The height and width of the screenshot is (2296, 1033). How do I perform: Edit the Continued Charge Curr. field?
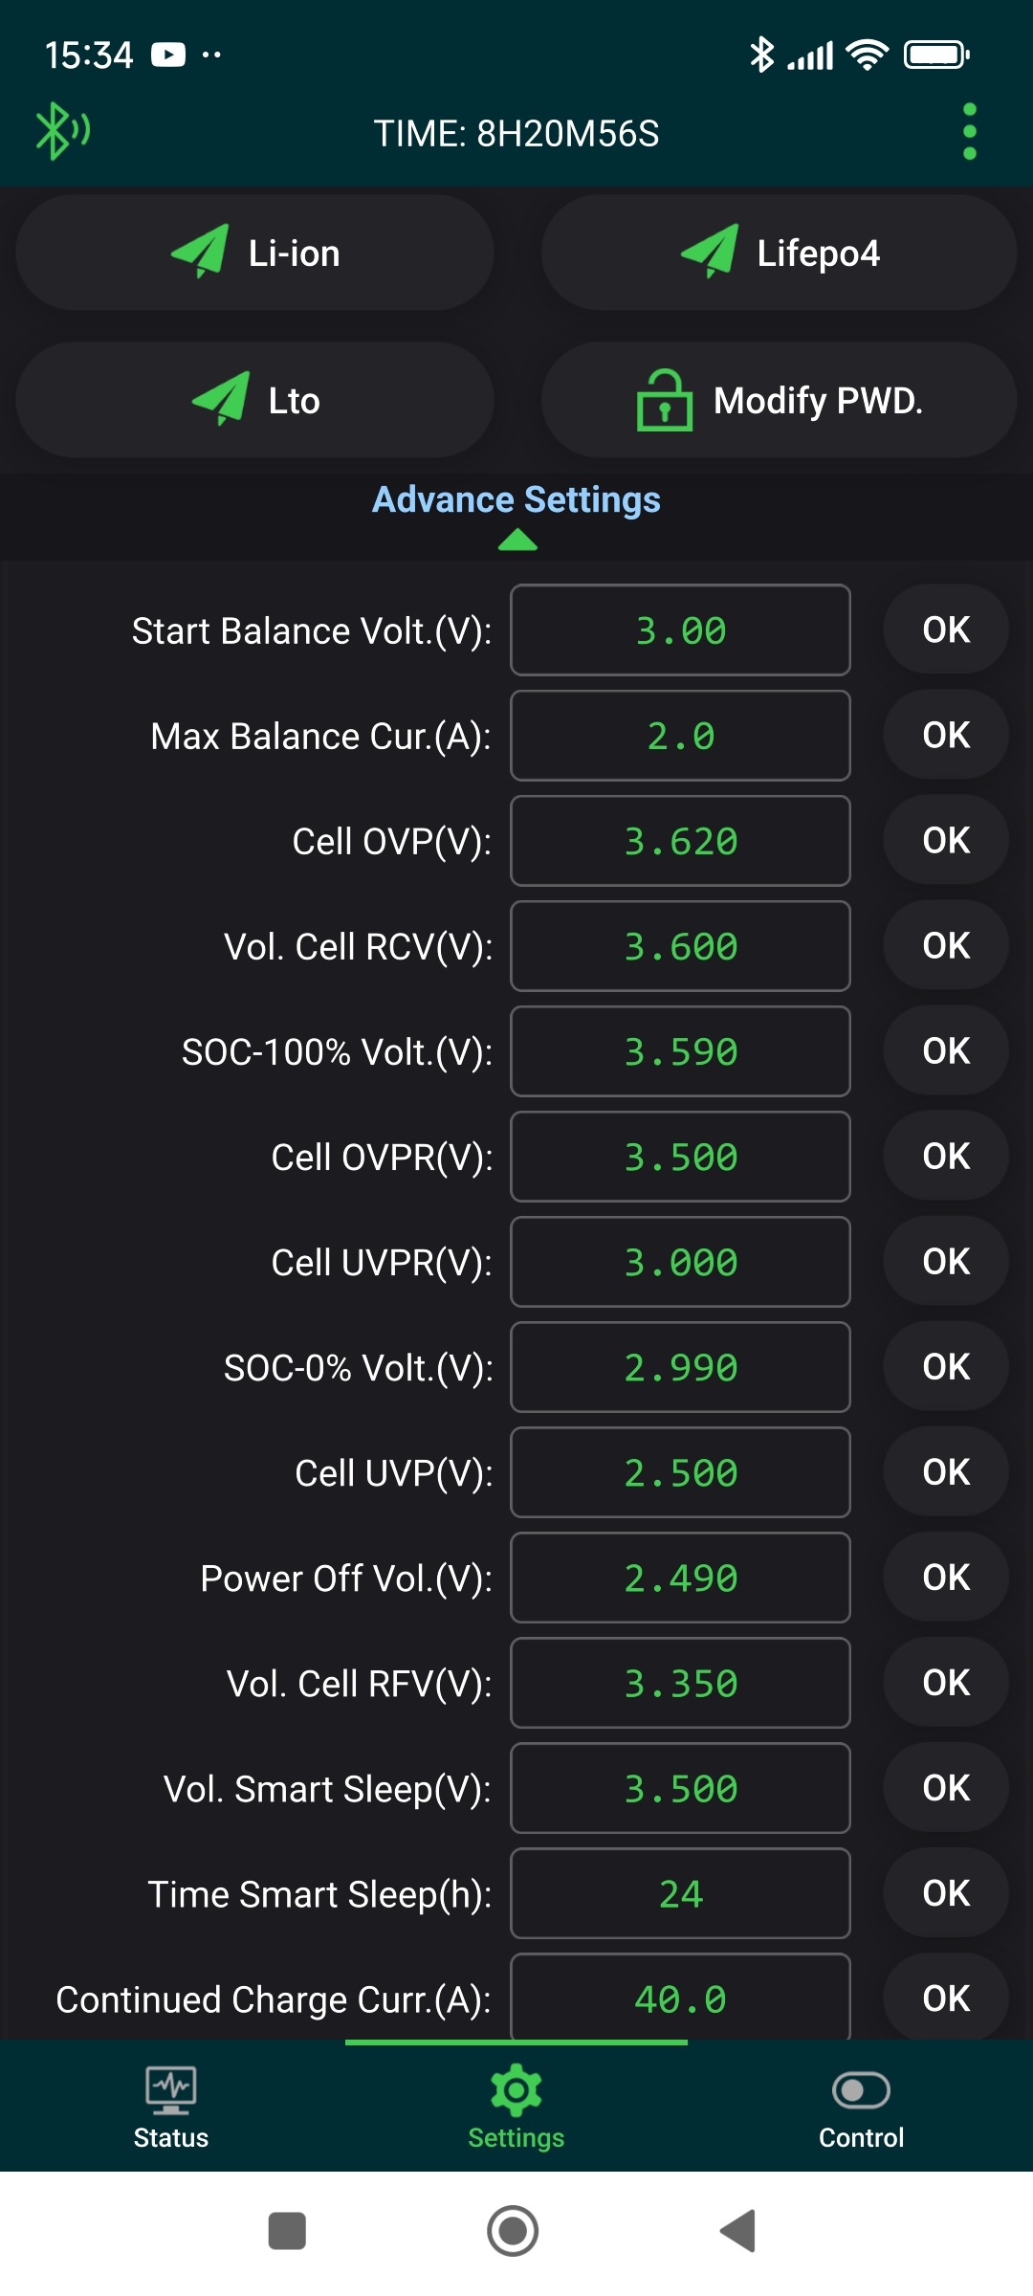680,1998
